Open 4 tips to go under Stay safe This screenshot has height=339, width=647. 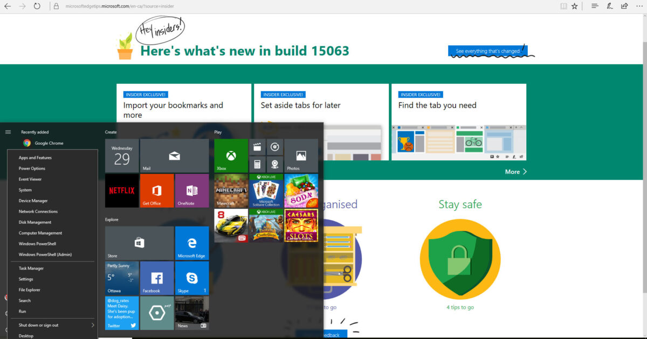(460, 307)
